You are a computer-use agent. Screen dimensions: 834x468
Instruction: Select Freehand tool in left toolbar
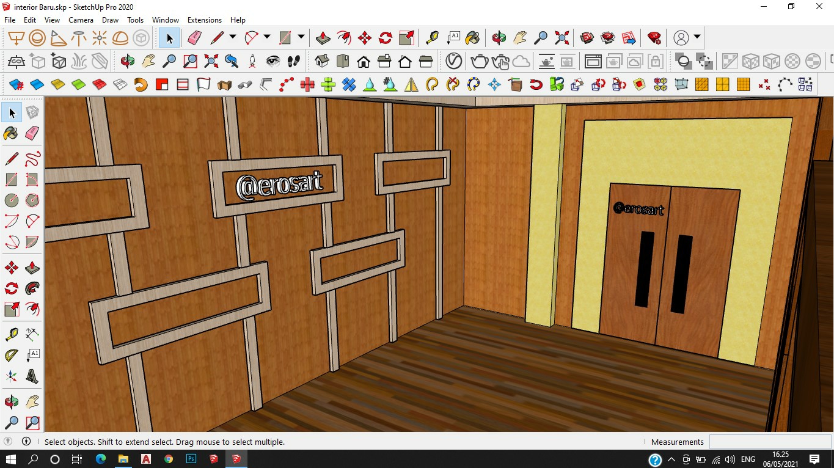coord(32,159)
